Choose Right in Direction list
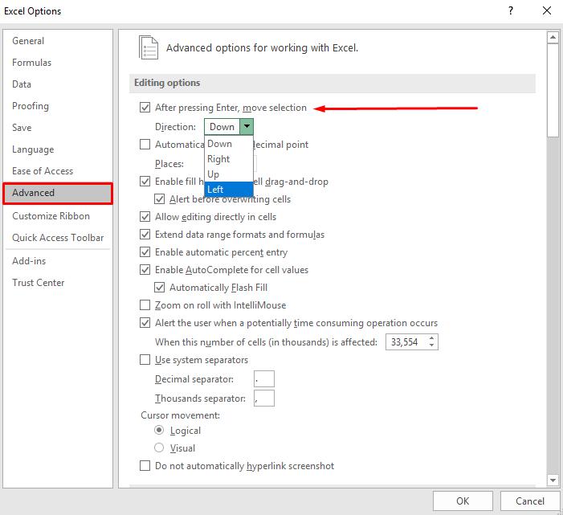The height and width of the screenshot is (515, 563). pyautogui.click(x=229, y=159)
